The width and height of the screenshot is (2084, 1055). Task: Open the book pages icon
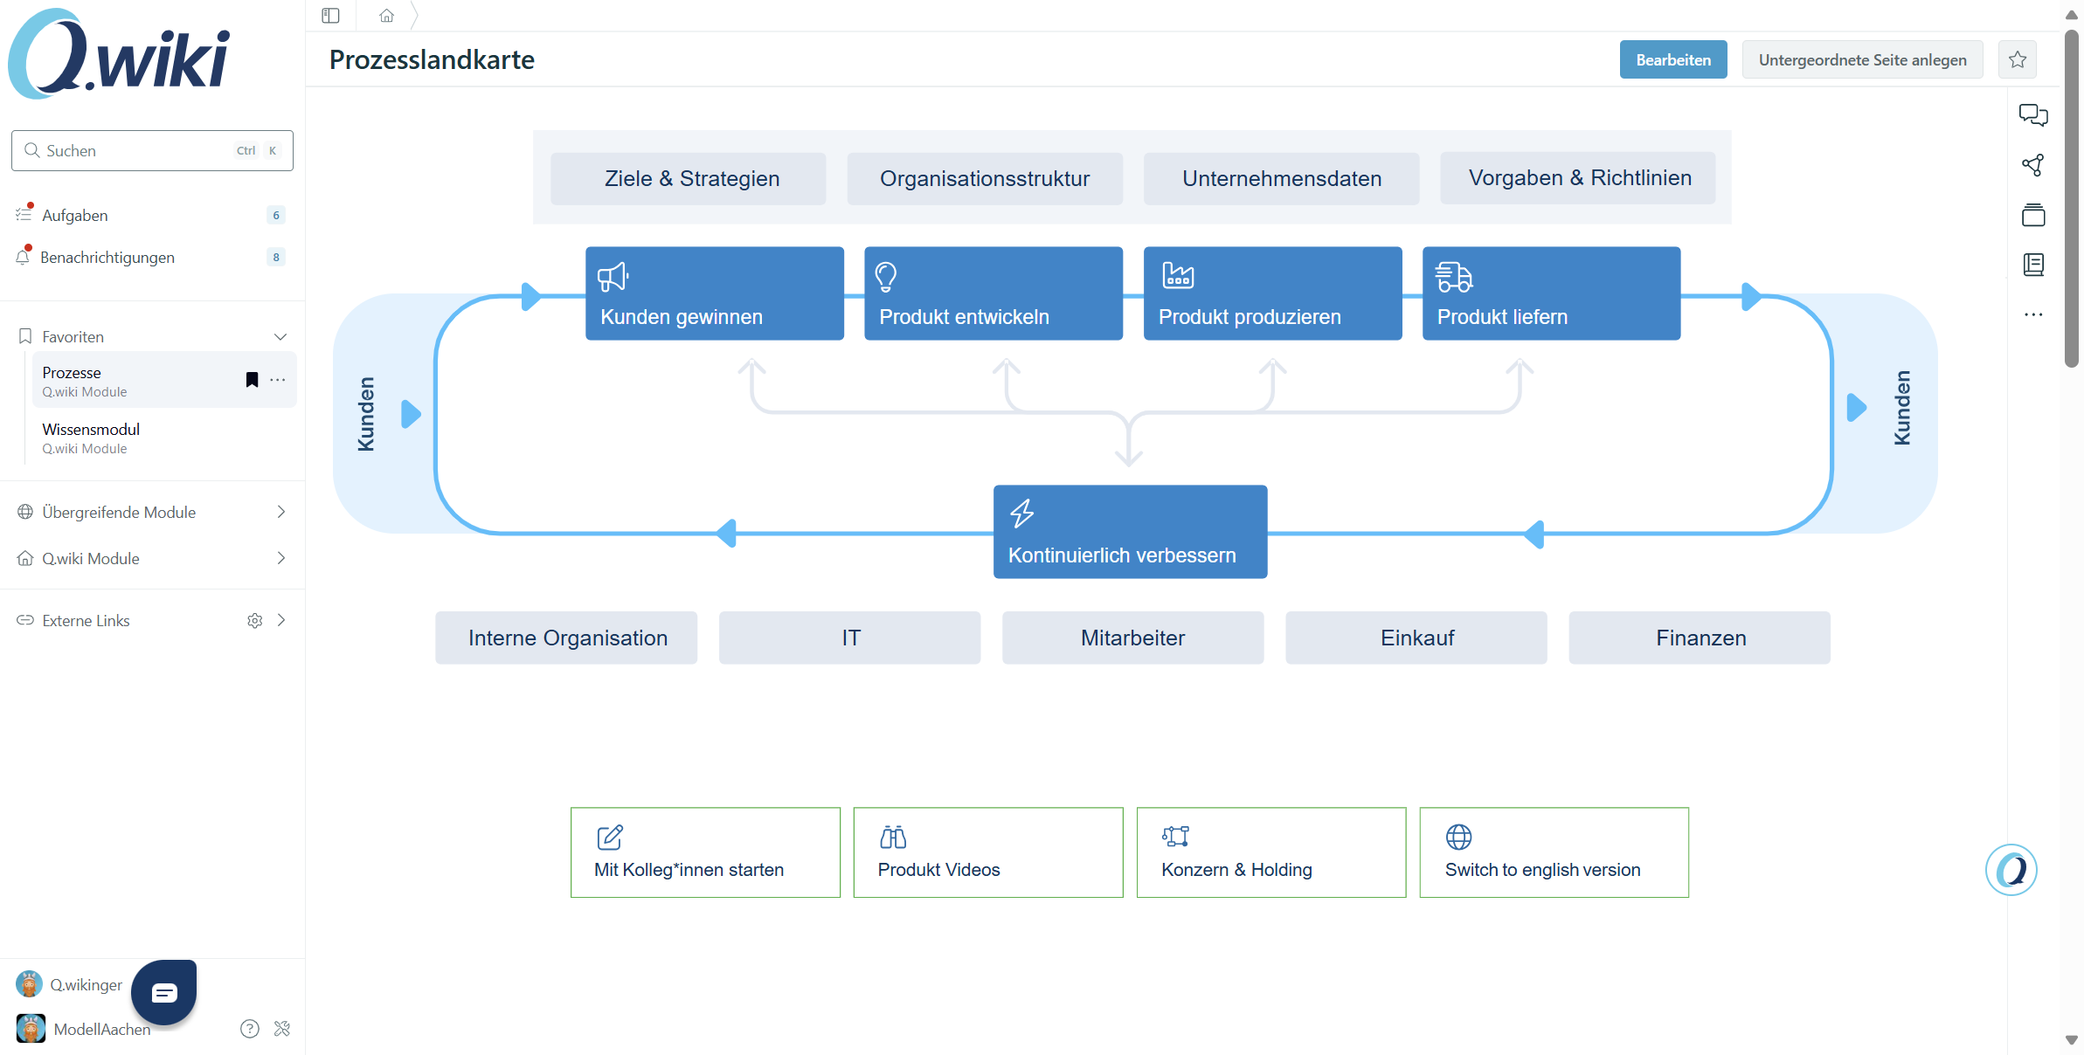tap(2032, 265)
